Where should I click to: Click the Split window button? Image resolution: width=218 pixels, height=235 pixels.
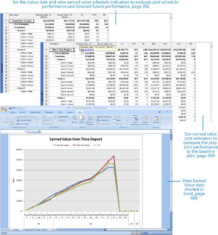point(117,116)
